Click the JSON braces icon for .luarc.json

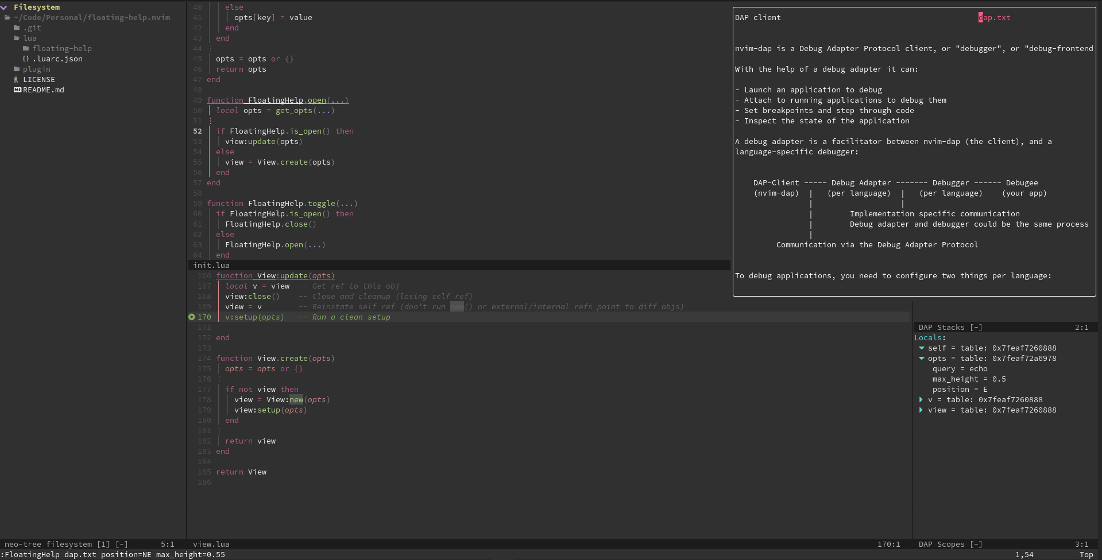point(26,59)
